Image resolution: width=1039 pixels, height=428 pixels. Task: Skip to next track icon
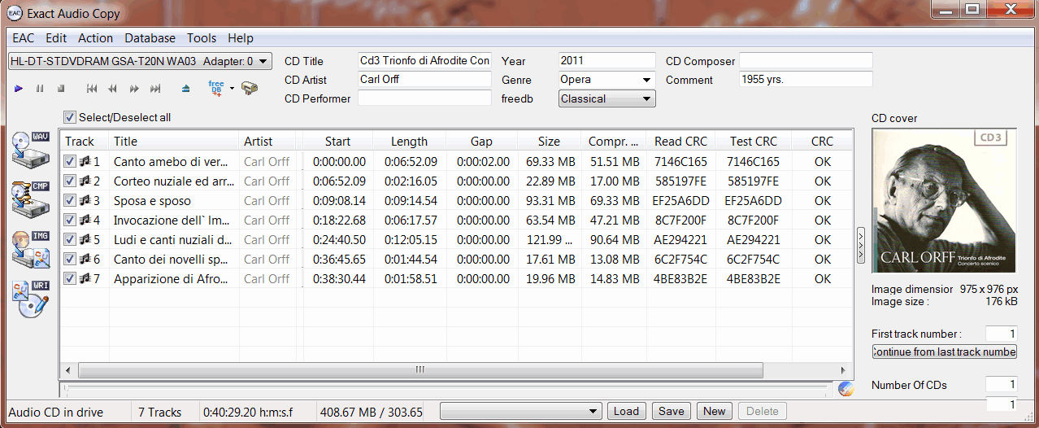click(x=155, y=88)
